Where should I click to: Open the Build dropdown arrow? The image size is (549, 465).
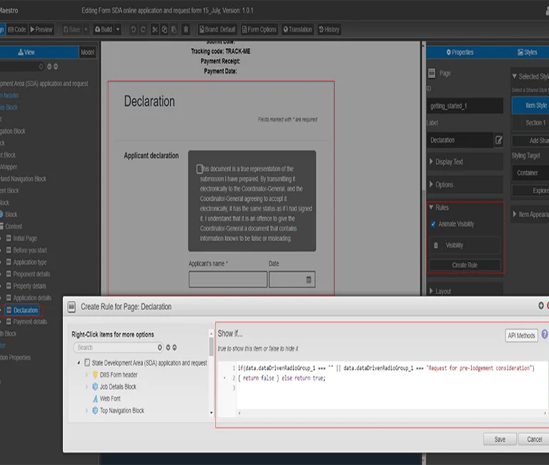coord(118,29)
